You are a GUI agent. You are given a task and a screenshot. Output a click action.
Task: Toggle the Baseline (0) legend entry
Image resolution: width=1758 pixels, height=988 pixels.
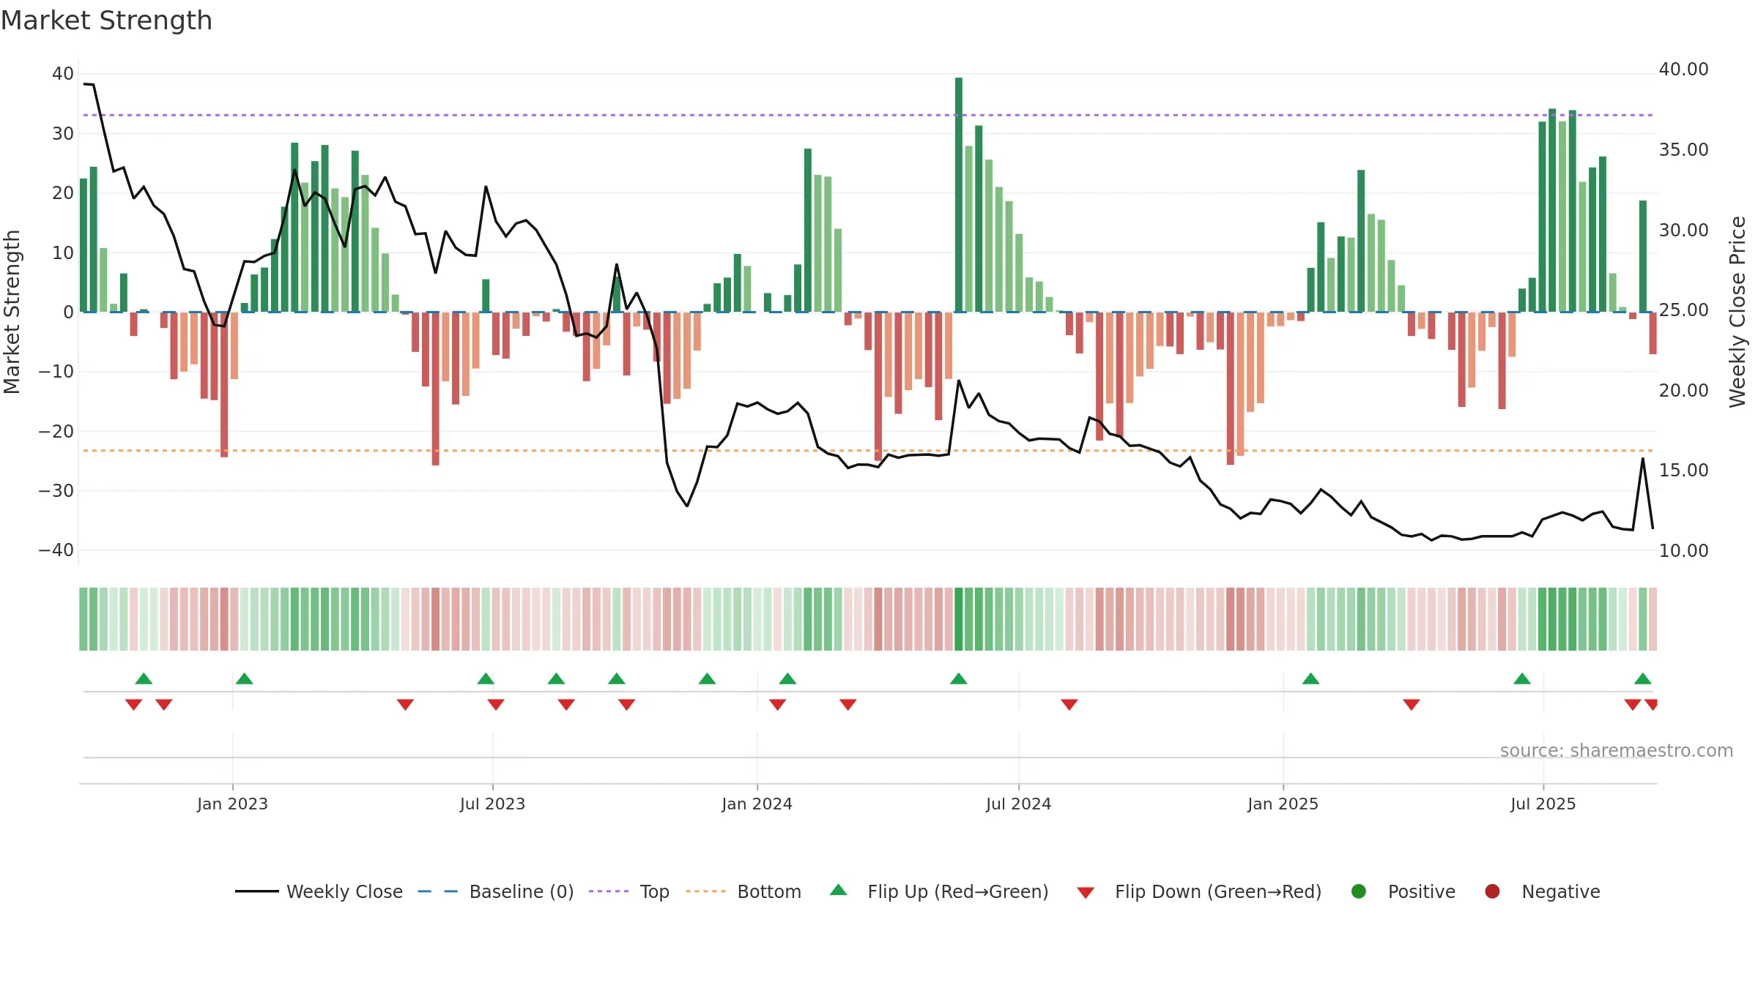[x=496, y=891]
